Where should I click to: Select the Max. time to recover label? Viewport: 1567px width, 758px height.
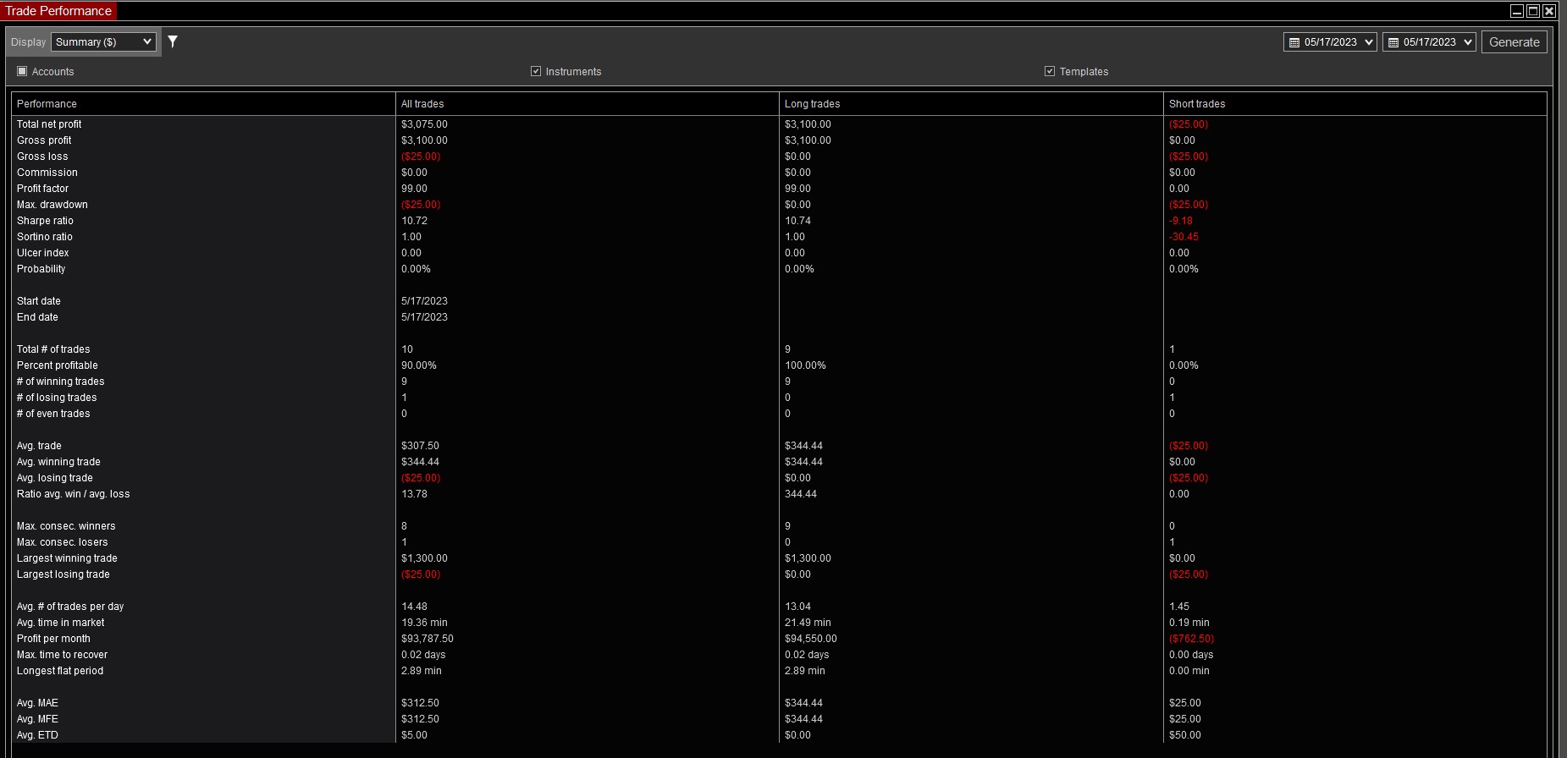62,655
